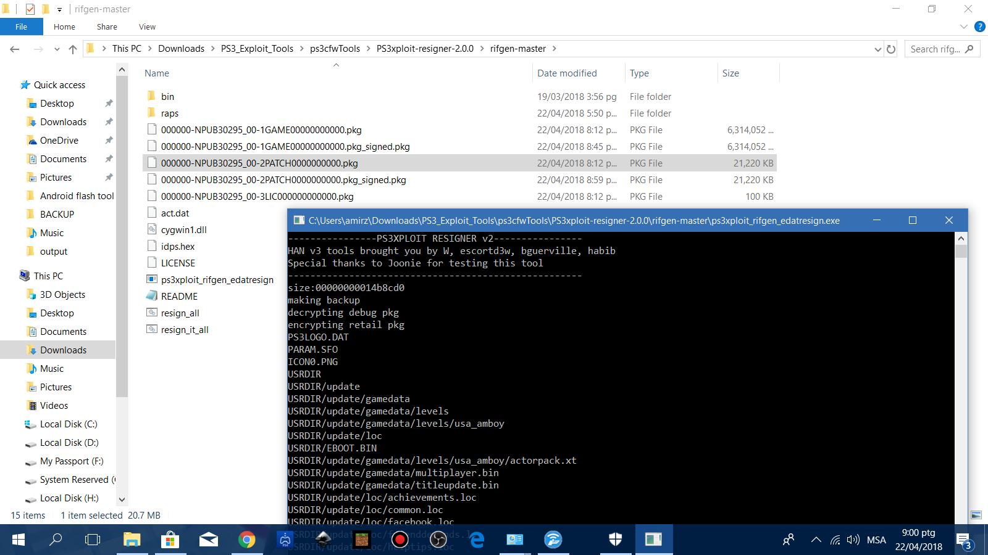The height and width of the screenshot is (555, 988).
Task: Open recent locations dropdown arrow
Action: [57, 49]
